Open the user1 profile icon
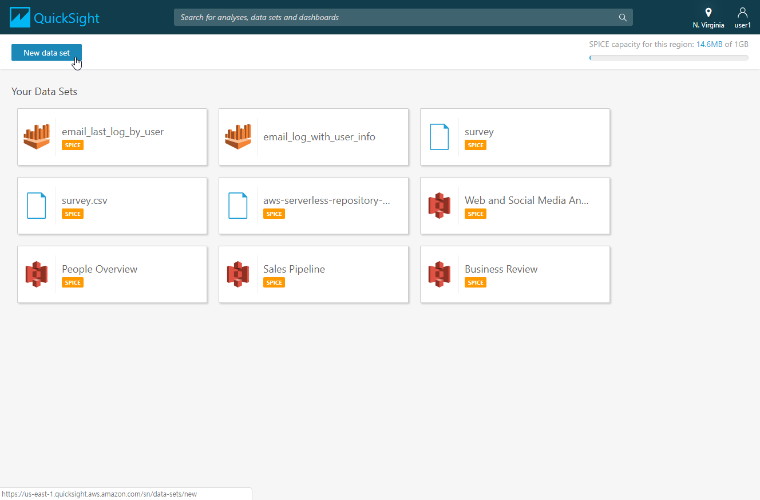760x500 pixels. coord(742,13)
